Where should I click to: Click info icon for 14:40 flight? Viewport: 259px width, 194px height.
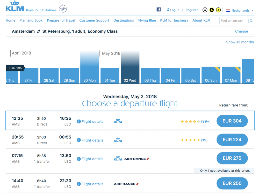(x=79, y=184)
